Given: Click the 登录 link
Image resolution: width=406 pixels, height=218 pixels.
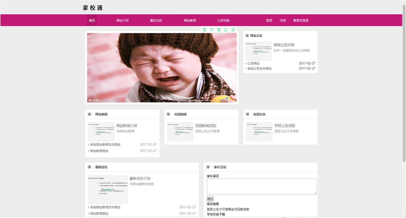Looking at the screenshot, I should (x=269, y=21).
